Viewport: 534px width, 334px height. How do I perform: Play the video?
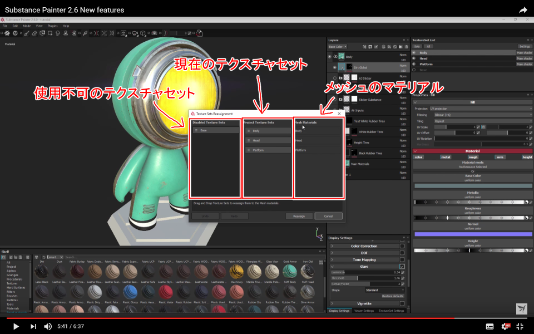(16, 326)
